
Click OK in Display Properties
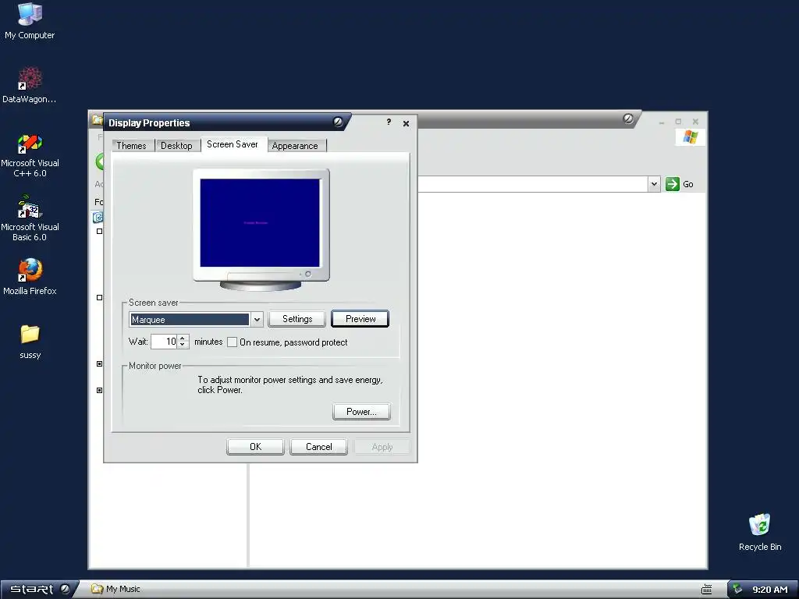point(255,447)
